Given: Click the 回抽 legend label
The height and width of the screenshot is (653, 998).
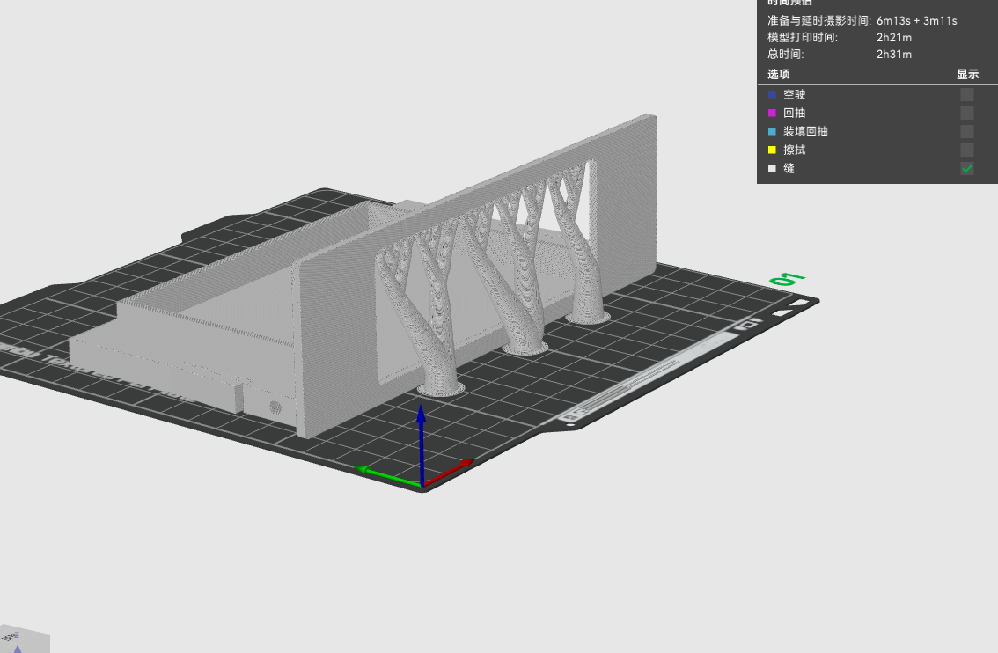Looking at the screenshot, I should [795, 114].
